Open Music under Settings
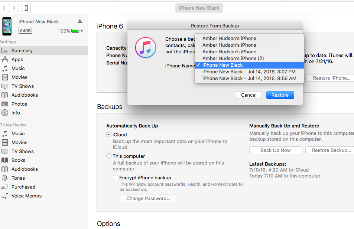Image resolution: width=354 pixels, height=229 pixels. point(18,69)
